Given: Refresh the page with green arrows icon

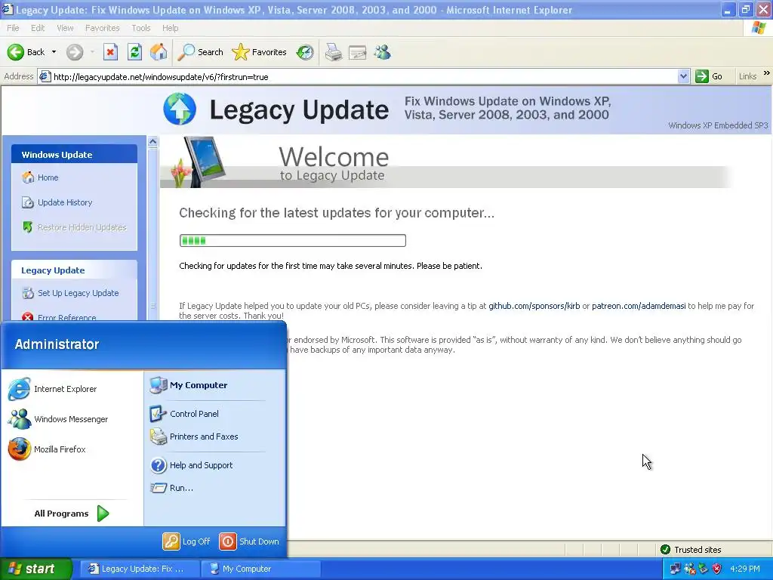Looking at the screenshot, I should click(134, 52).
